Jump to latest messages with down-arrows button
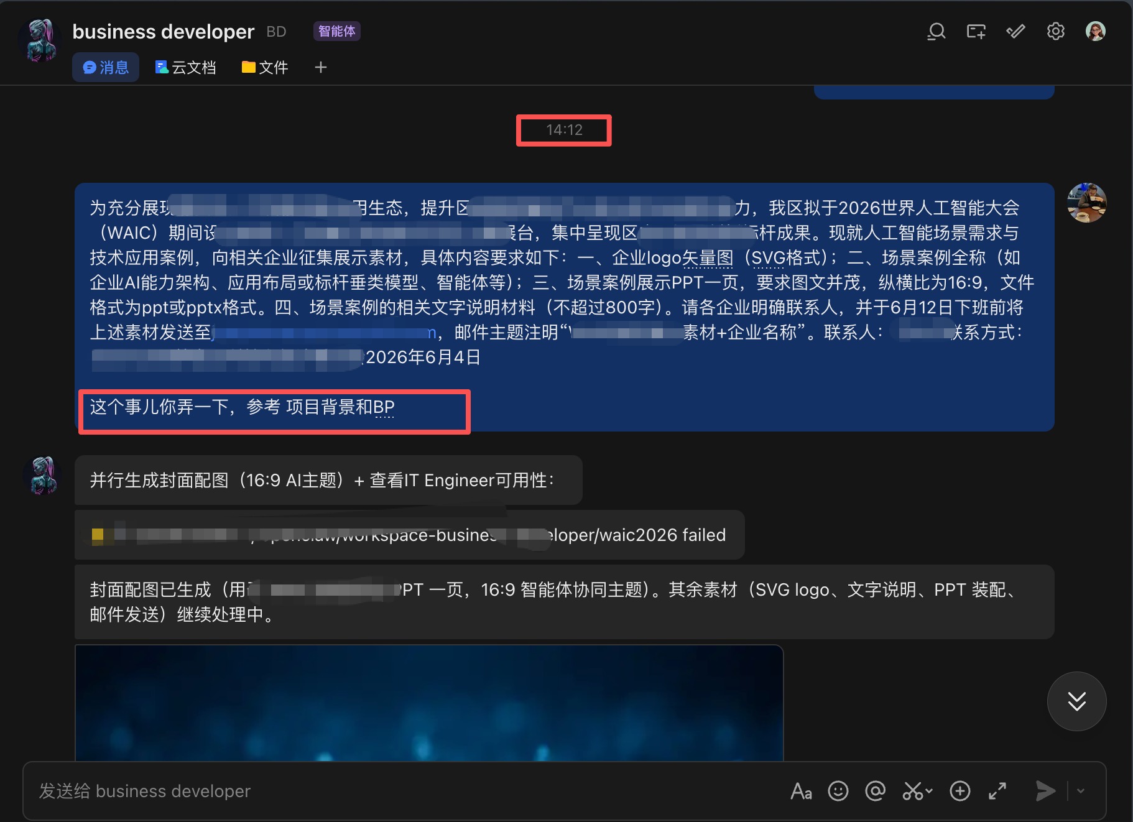This screenshot has height=822, width=1133. point(1076,701)
